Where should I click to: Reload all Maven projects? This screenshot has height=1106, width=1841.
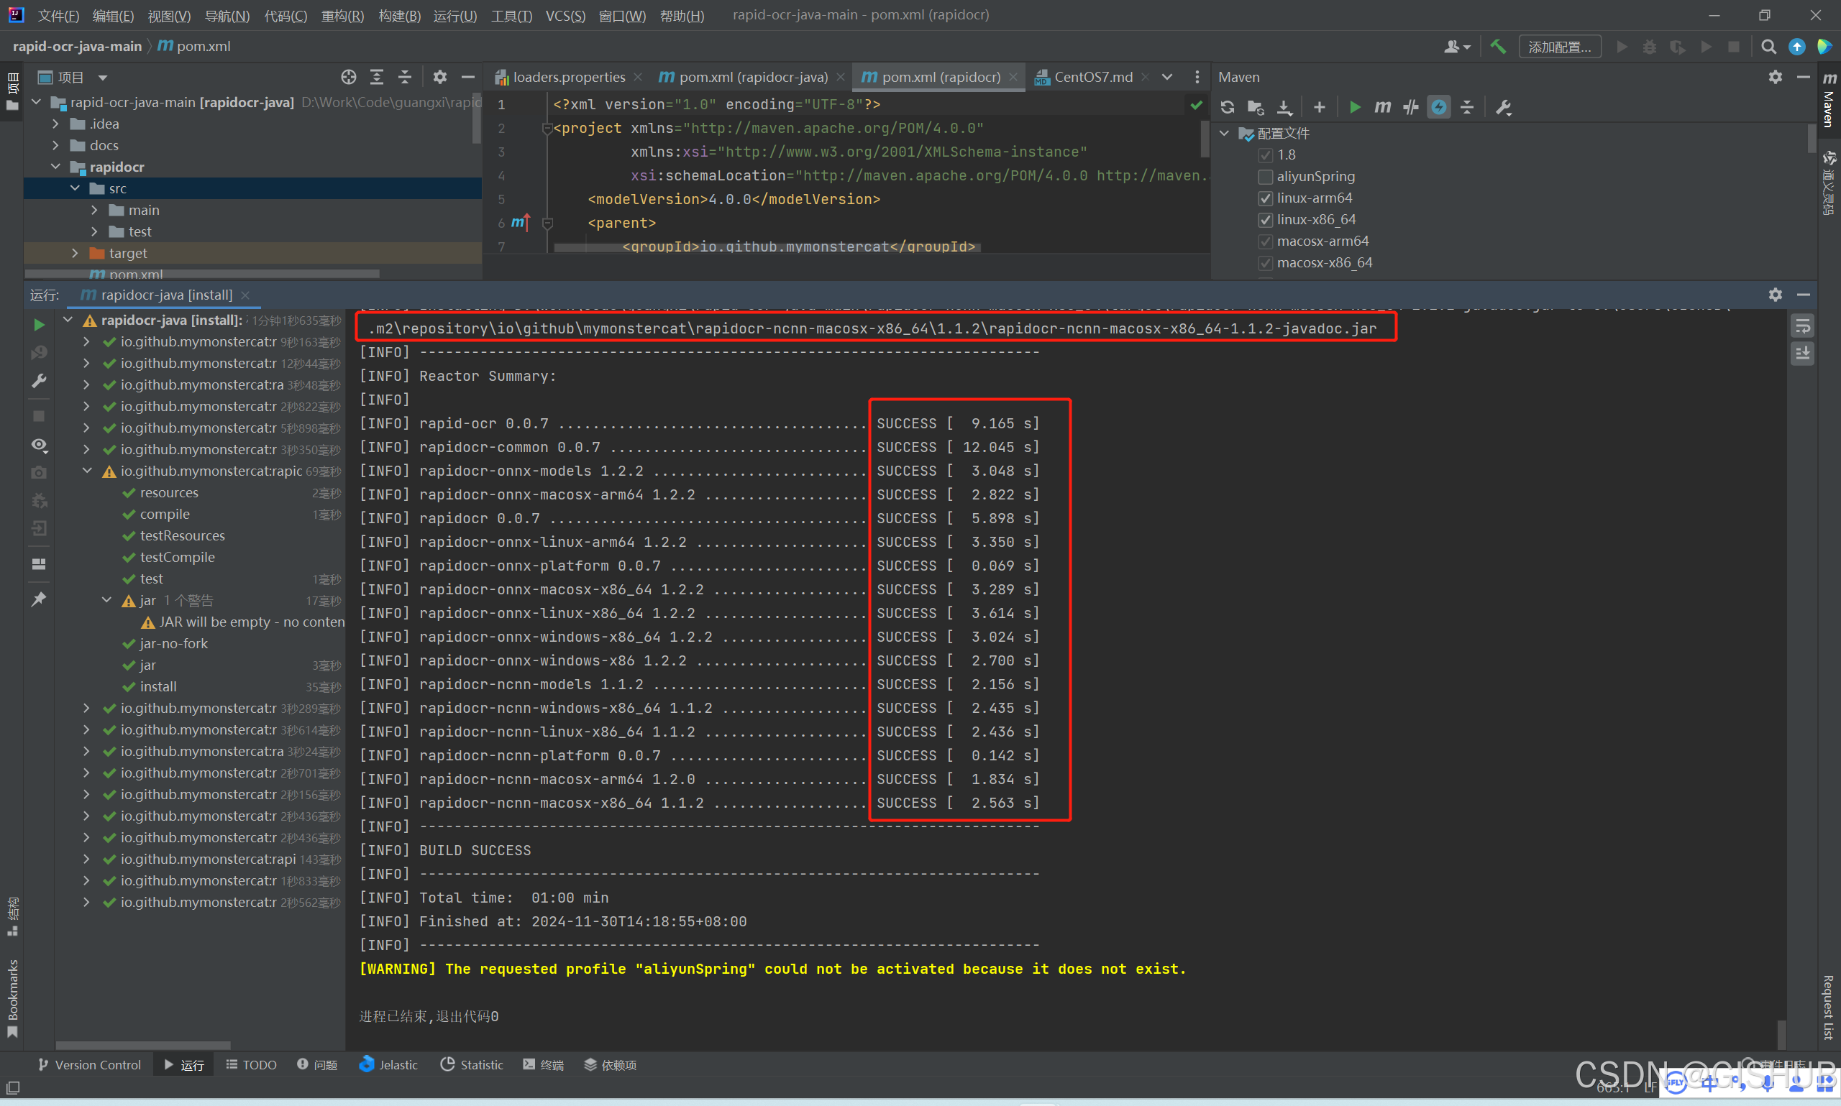pos(1227,106)
